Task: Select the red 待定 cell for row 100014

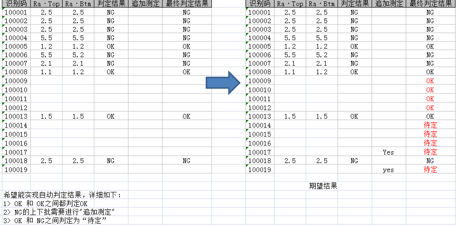Action: click(430, 125)
